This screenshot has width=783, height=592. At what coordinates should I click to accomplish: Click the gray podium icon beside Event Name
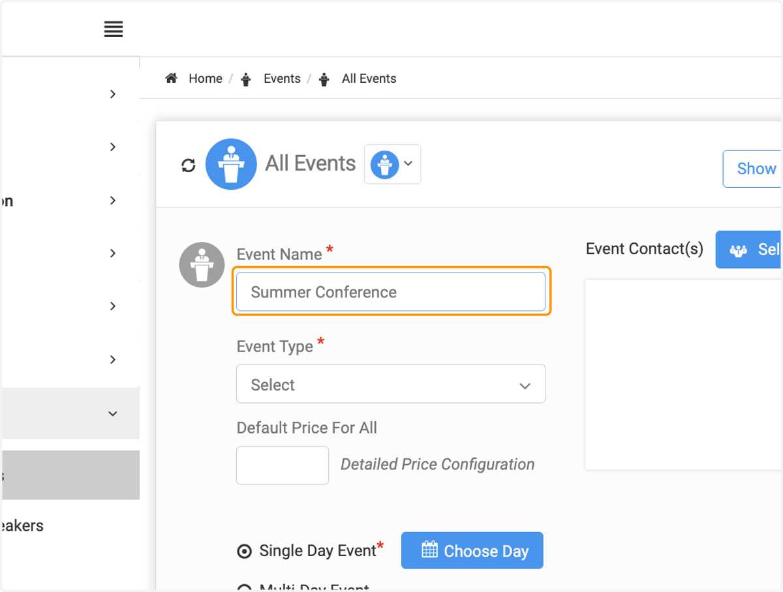coord(202,265)
